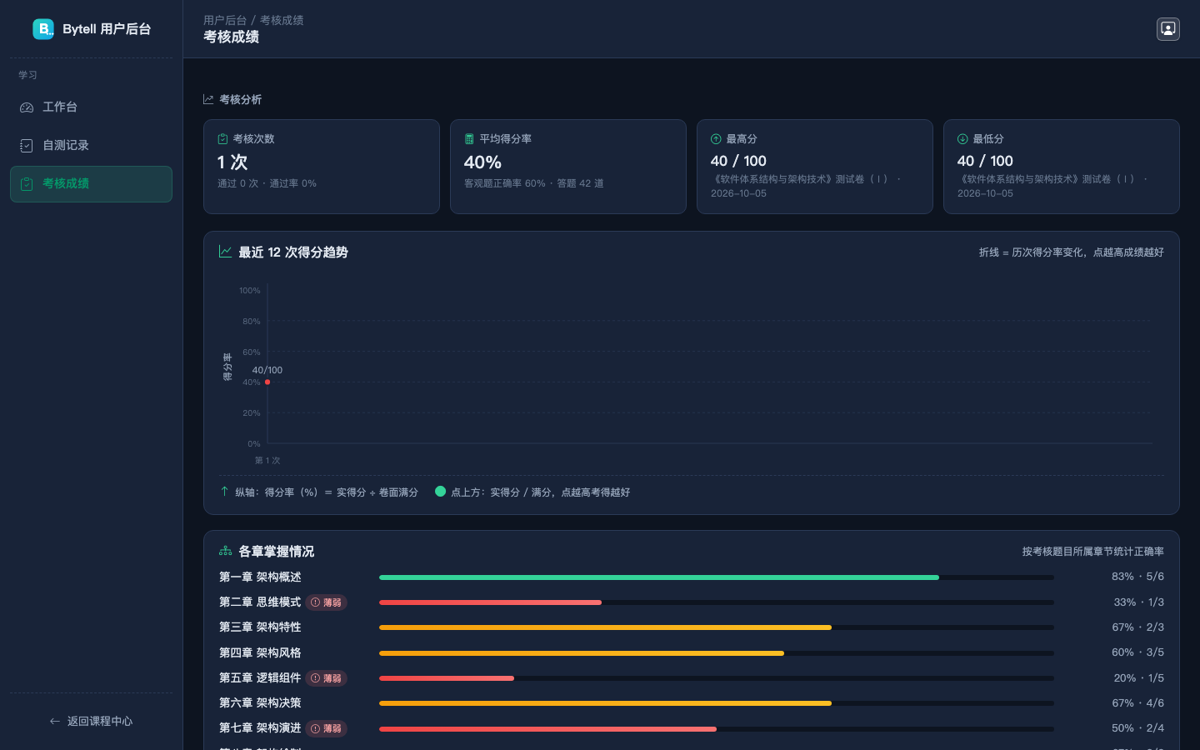This screenshot has width=1200, height=750.
Task: Click the 考核次数 card icon
Action: coord(222,139)
